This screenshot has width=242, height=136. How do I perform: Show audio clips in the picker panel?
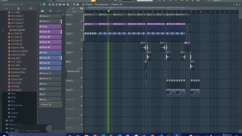click(x=50, y=11)
